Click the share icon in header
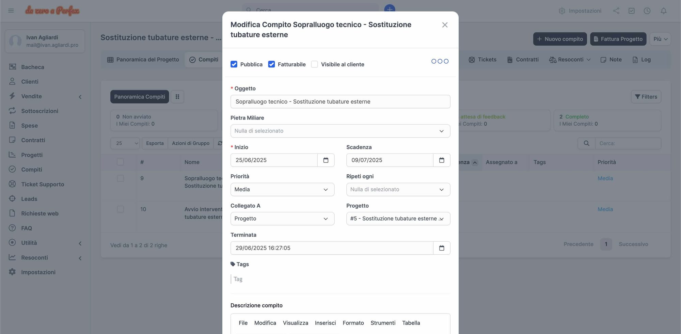The width and height of the screenshot is (681, 334). tap(616, 11)
